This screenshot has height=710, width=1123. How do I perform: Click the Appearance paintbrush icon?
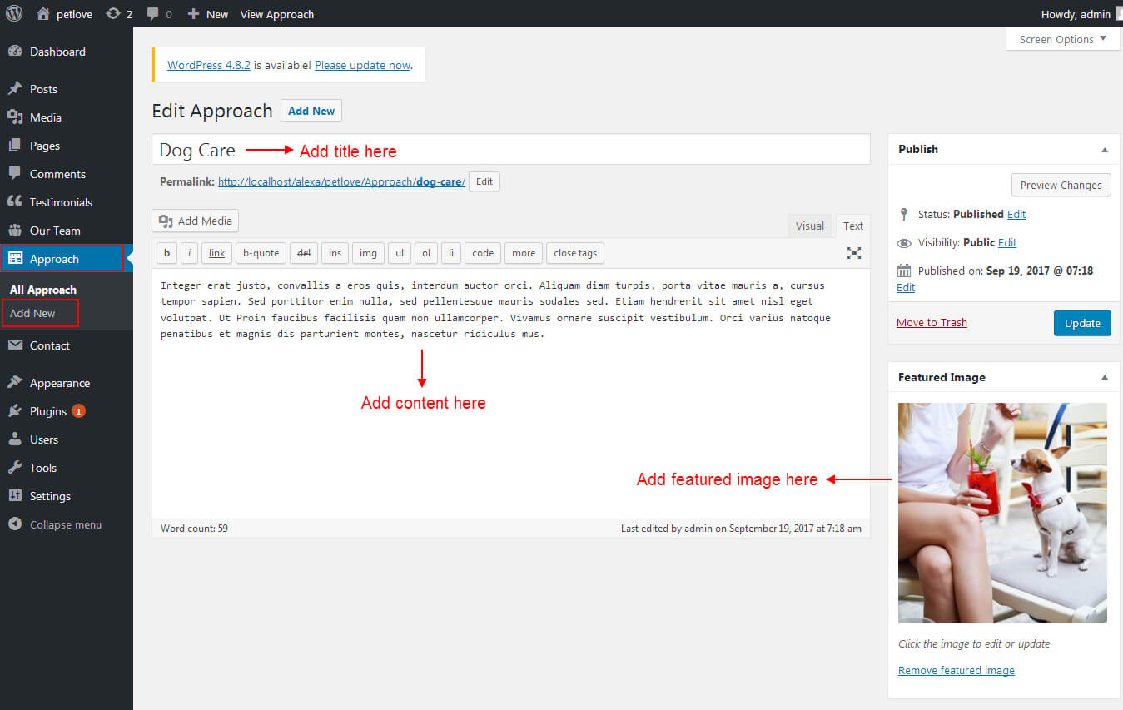pos(15,383)
